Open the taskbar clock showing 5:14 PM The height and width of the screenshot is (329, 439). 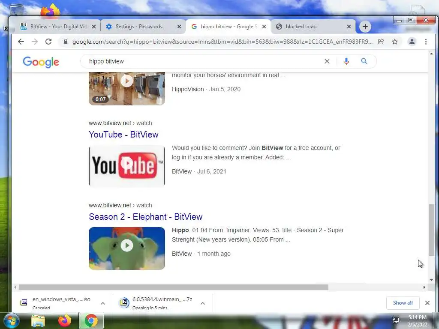coord(417,320)
